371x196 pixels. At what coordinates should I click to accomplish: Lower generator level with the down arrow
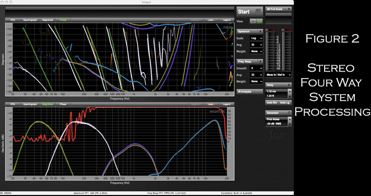289,124
